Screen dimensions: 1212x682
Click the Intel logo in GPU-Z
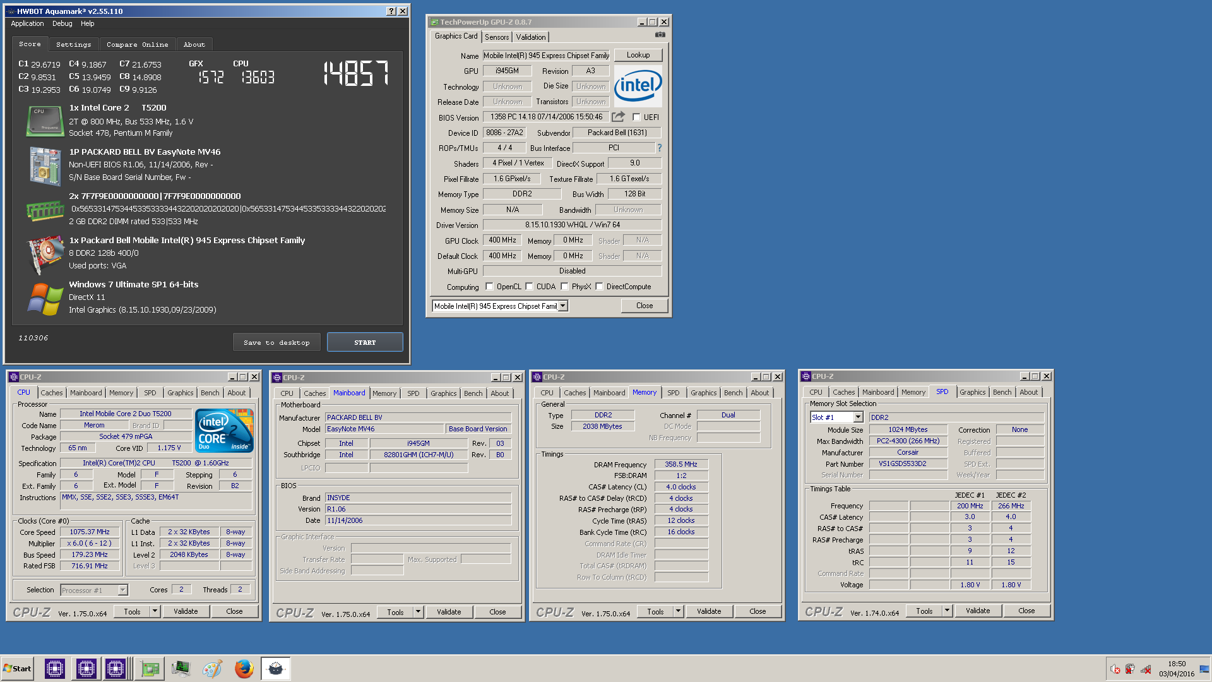point(638,86)
